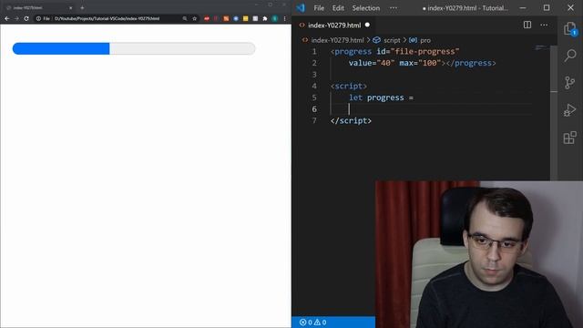The width and height of the screenshot is (583, 328).
Task: View site information icon in address bar
Action: pyautogui.click(x=38, y=18)
